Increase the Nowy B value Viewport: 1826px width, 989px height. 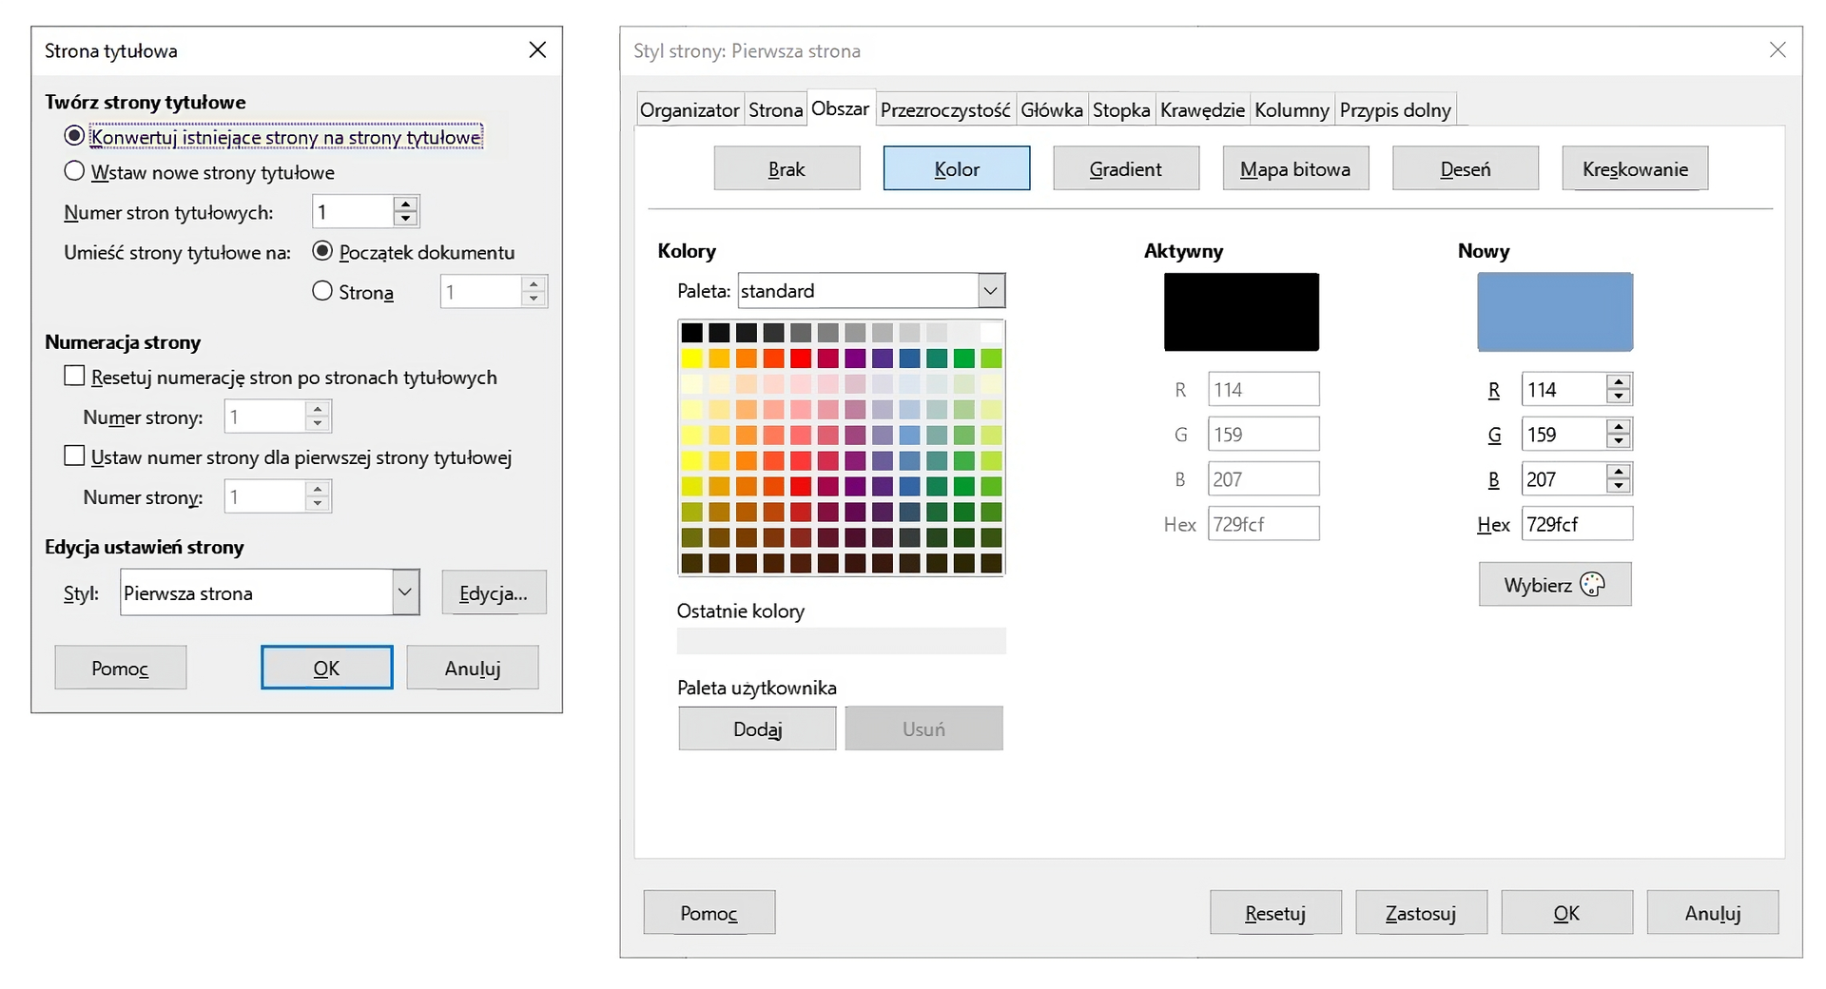tap(1618, 471)
